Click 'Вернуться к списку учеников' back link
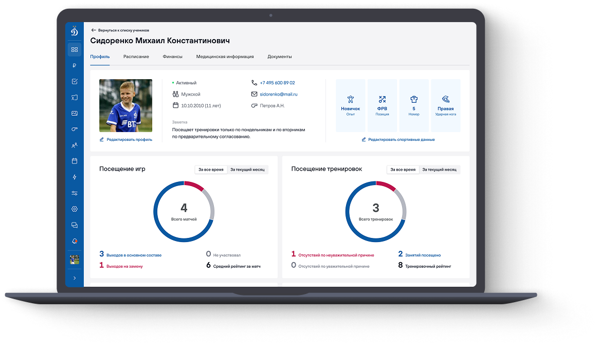The width and height of the screenshot is (599, 351). (120, 30)
